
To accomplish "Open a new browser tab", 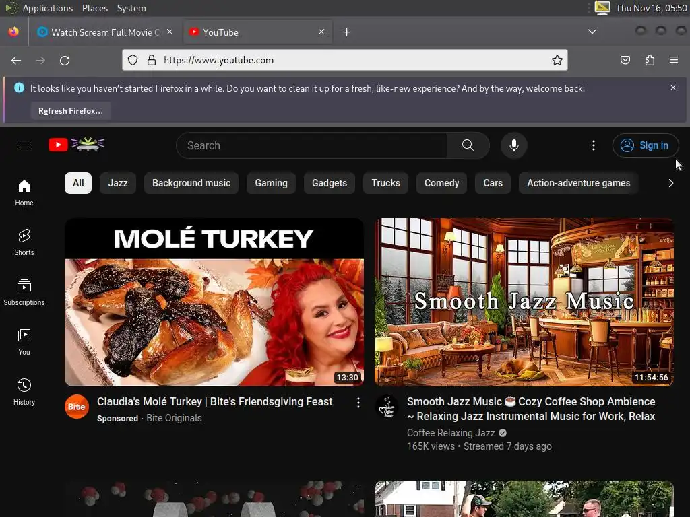I will 347,32.
